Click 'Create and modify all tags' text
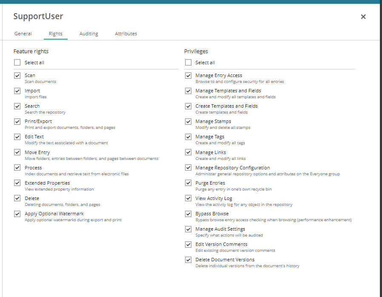Image resolution: width=382 pixels, height=297 pixels. coord(220,143)
